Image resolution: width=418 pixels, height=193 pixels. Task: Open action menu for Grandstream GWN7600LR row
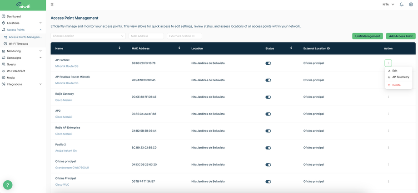388,164
